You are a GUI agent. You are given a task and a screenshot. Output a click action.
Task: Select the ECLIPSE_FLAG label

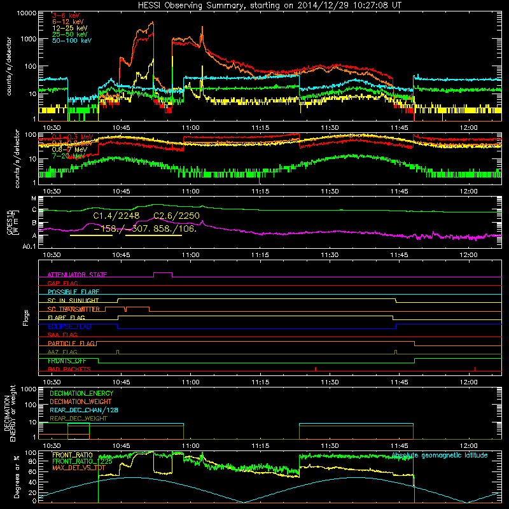tap(69, 326)
